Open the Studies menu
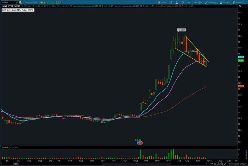This screenshot has height=166, width=248. (x=225, y=2)
